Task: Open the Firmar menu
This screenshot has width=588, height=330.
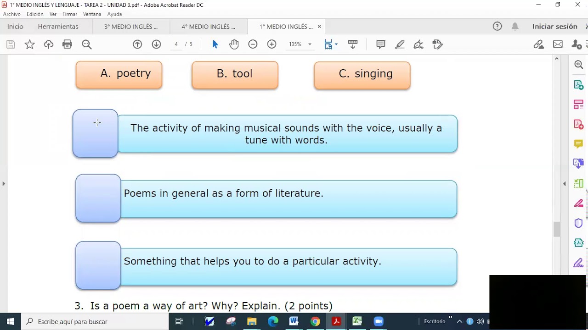Action: pos(70,14)
